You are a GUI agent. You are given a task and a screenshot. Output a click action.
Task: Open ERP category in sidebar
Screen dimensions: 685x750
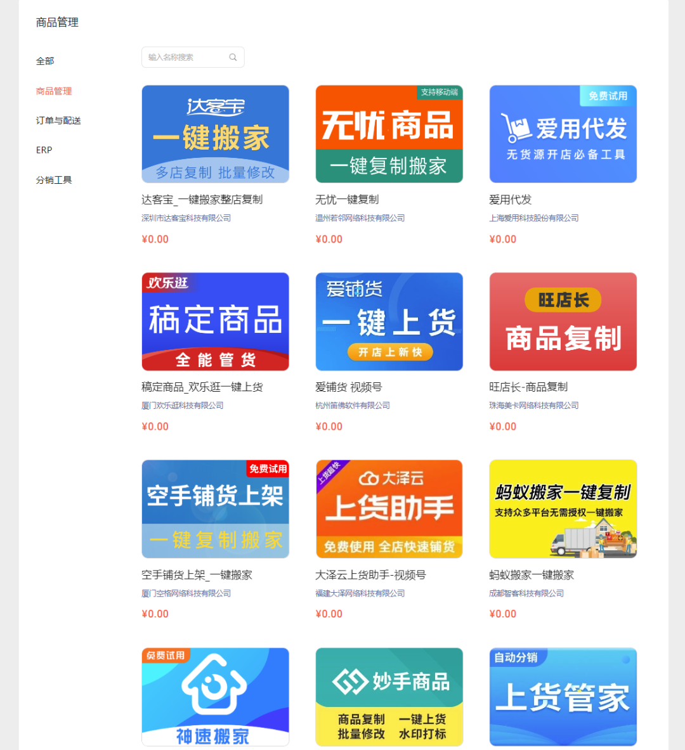44,150
